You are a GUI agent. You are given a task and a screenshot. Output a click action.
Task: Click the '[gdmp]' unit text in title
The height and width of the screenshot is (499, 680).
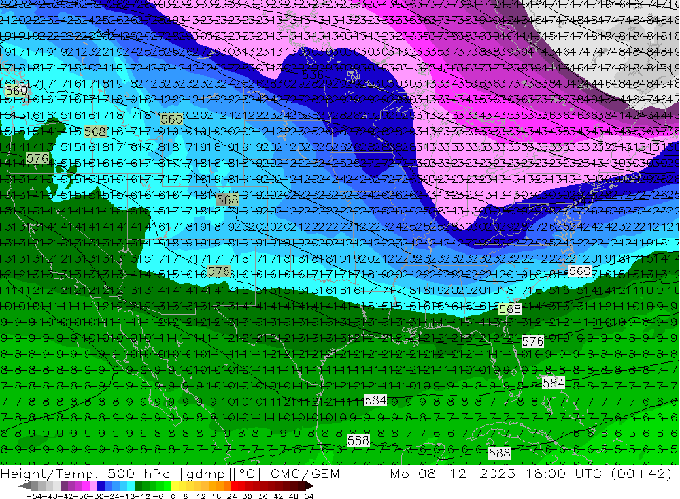click(x=207, y=474)
